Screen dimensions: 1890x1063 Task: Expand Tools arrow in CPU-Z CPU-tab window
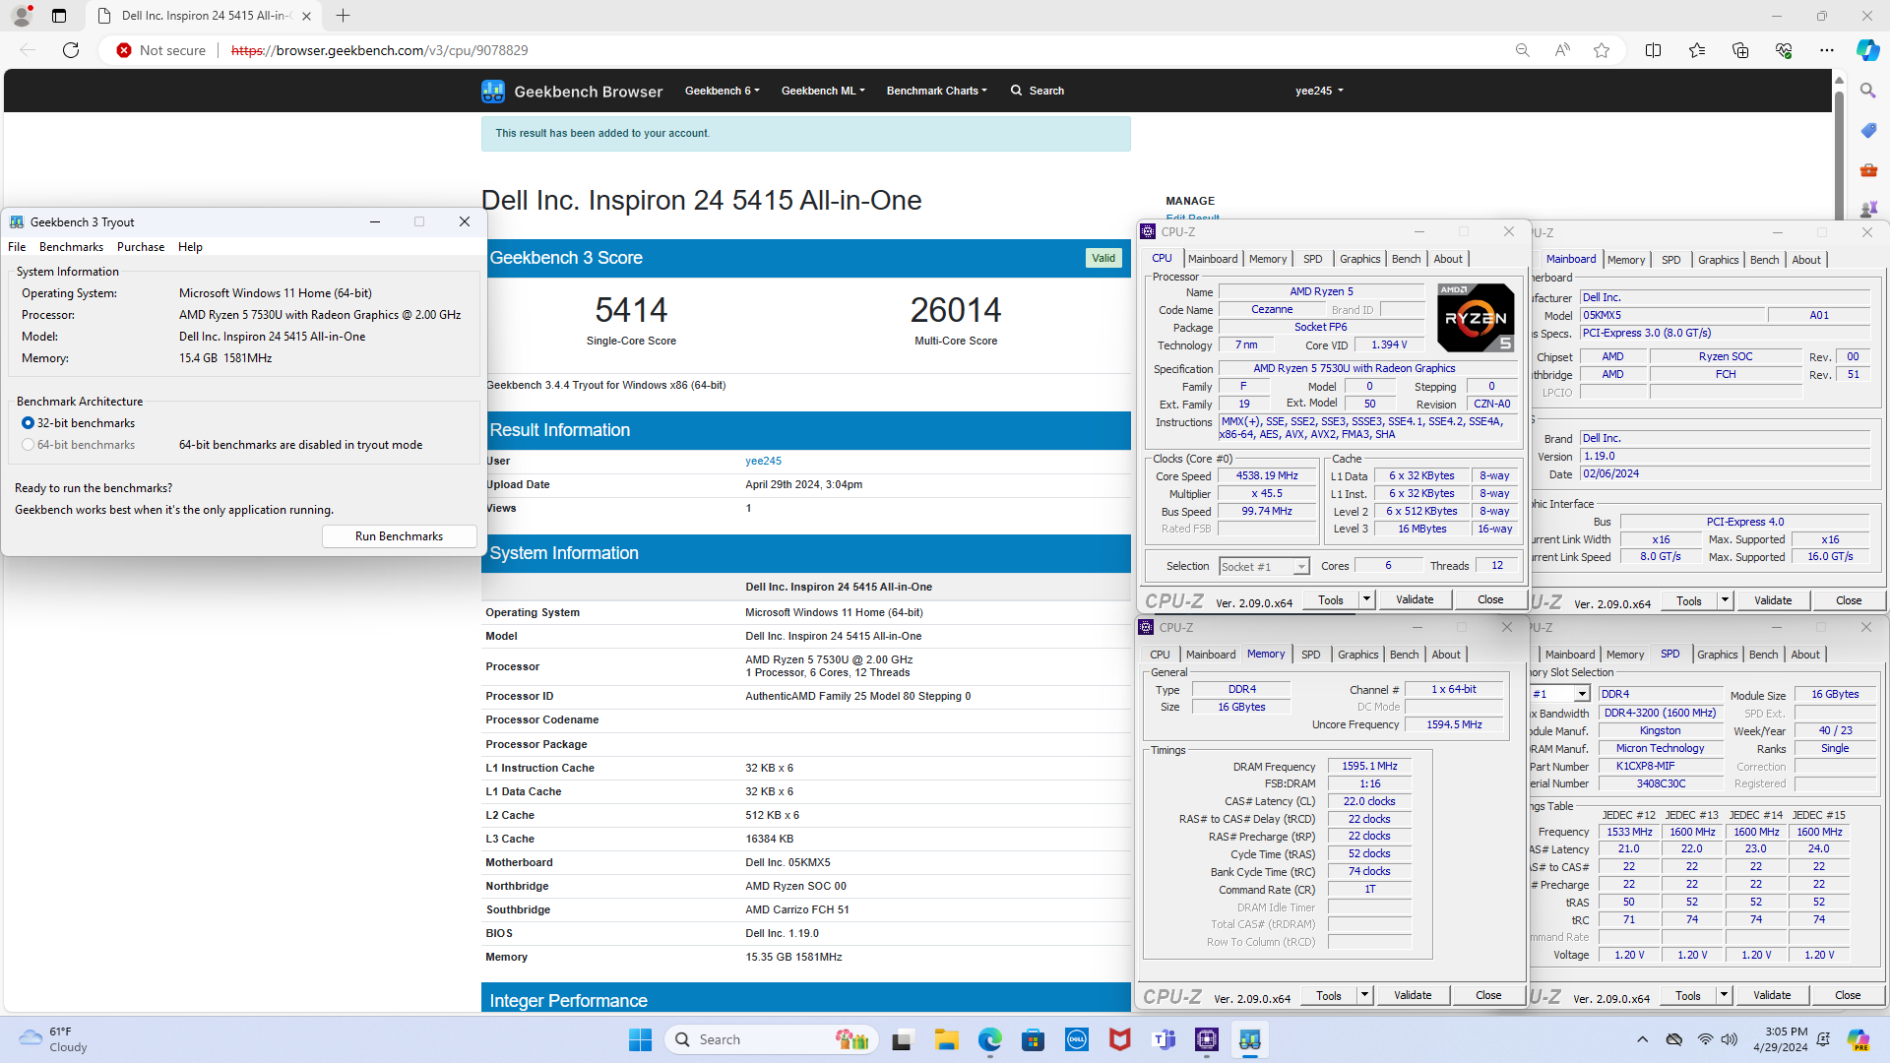click(1366, 599)
